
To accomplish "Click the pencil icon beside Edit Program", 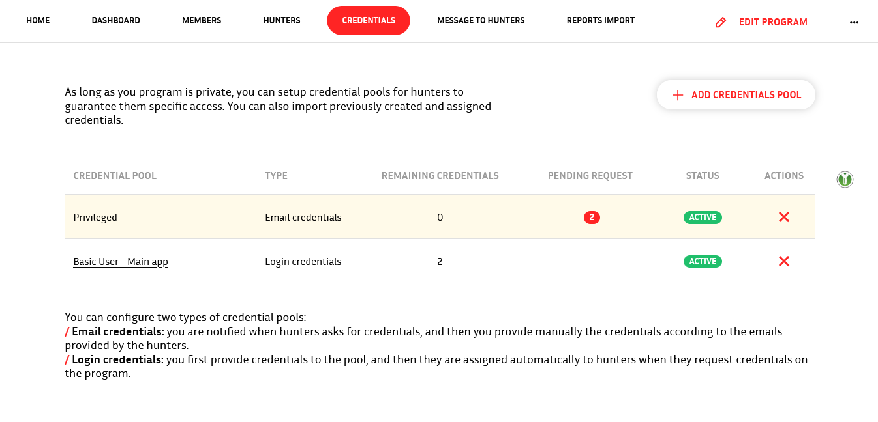I will click(721, 22).
